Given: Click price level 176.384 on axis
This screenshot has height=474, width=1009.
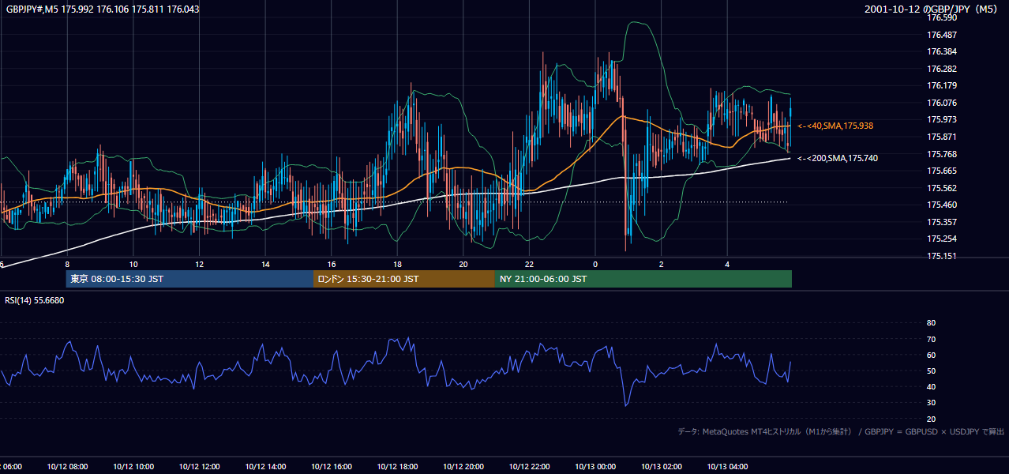Looking at the screenshot, I should (941, 51).
